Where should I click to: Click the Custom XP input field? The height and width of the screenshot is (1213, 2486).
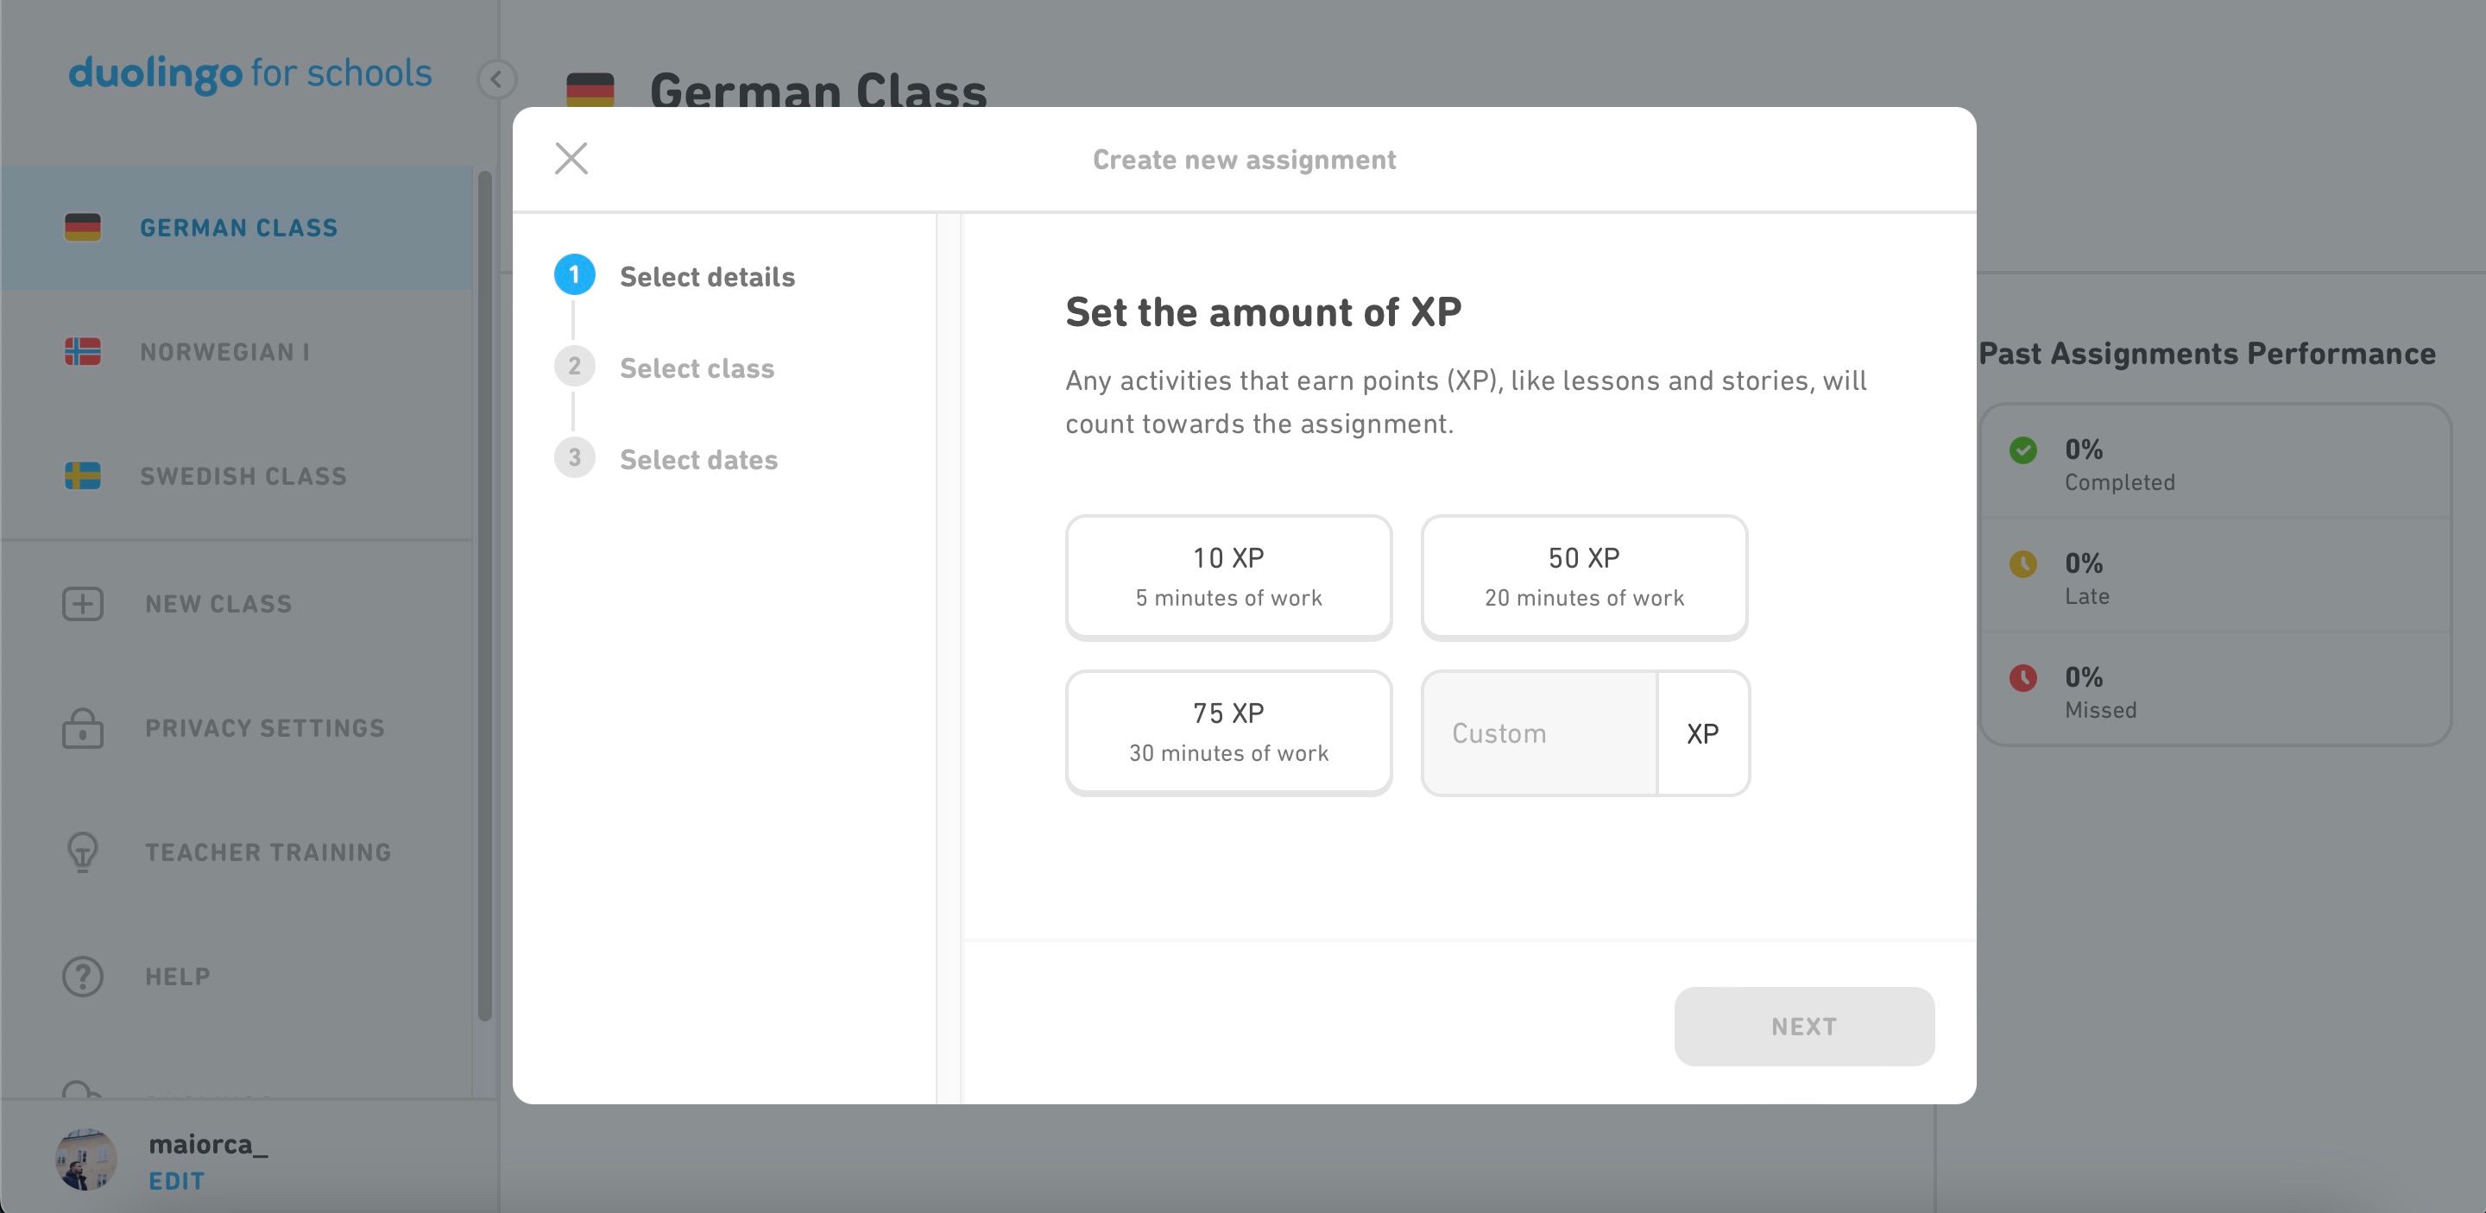(1539, 732)
